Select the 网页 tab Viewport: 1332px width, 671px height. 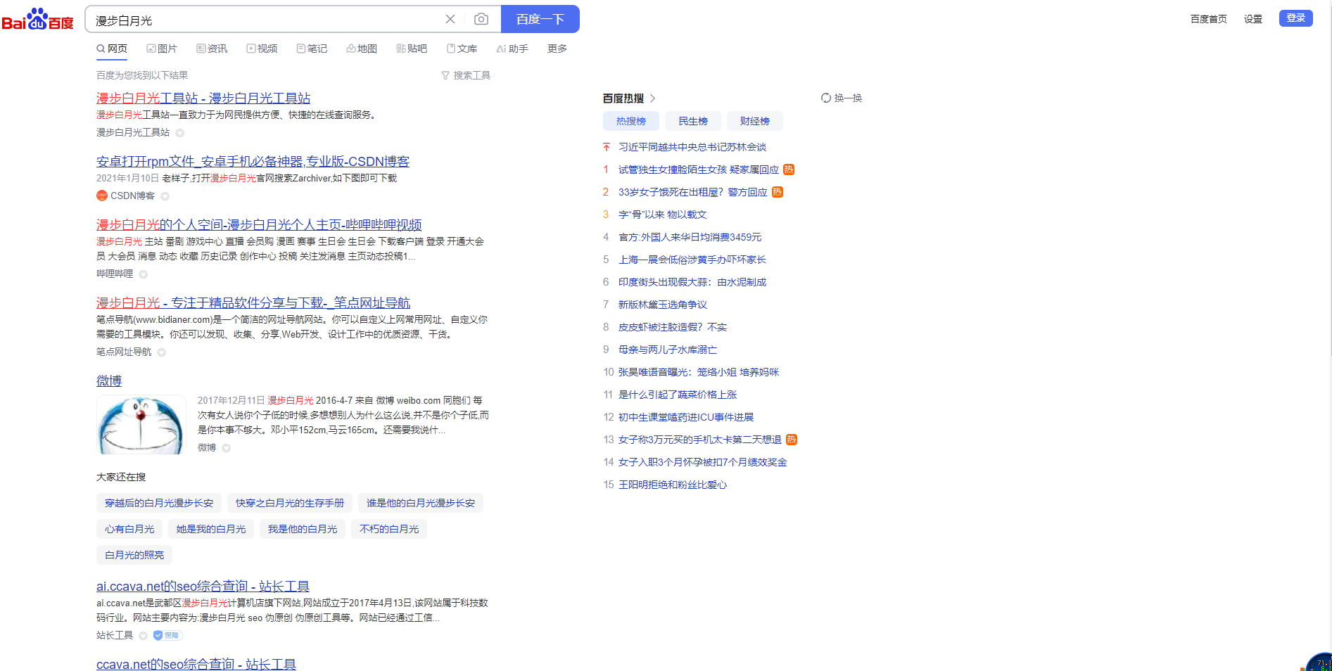[x=112, y=49]
